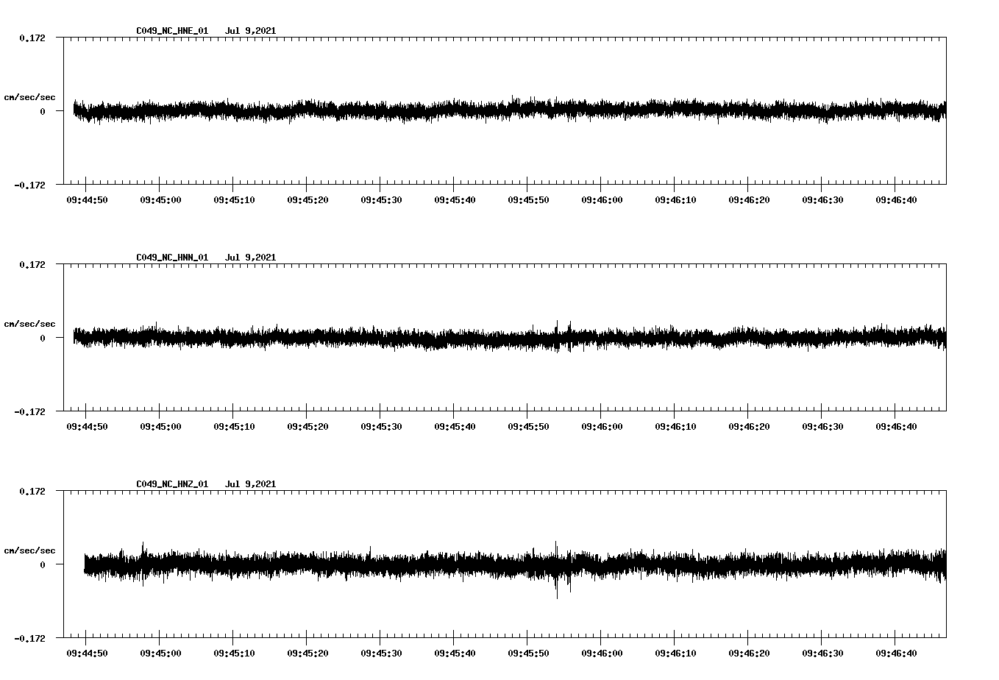Click the 09:46:40 time label under HNZ plot
This screenshot has height=680, width=999.
pyautogui.click(x=896, y=654)
